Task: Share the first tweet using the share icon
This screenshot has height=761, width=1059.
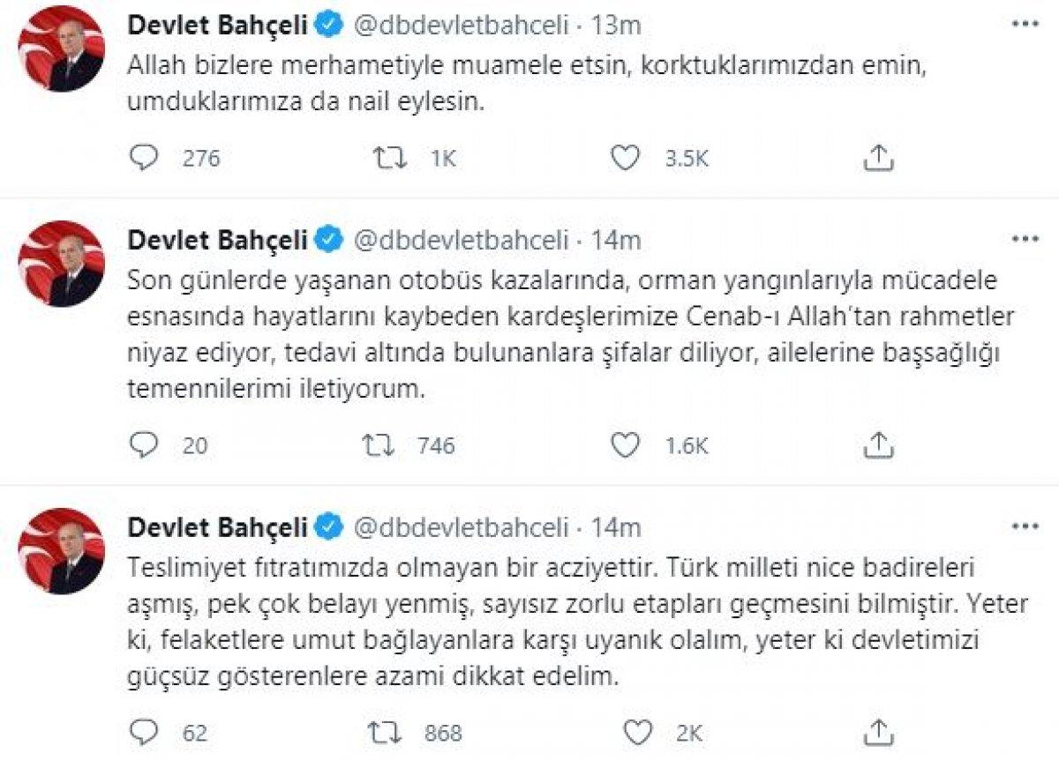Action: [x=878, y=158]
